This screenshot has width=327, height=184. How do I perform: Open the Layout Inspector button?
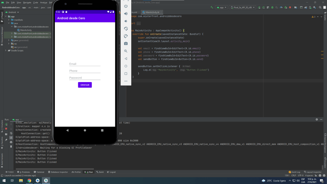click(x=313, y=172)
